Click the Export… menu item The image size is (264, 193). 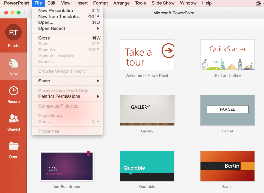(x=67, y=62)
